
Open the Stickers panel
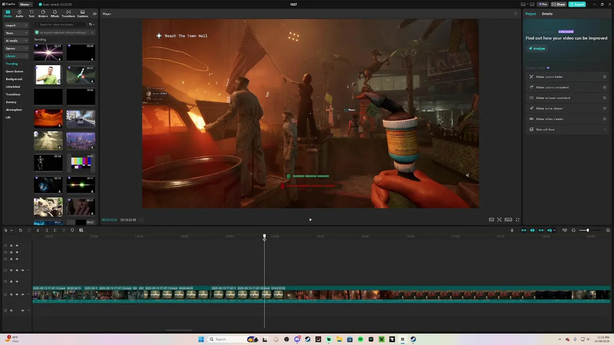(43, 13)
